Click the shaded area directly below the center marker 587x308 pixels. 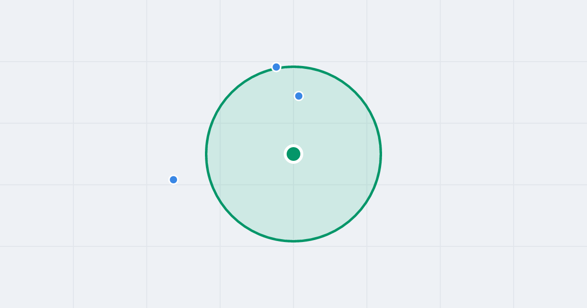[293, 200]
